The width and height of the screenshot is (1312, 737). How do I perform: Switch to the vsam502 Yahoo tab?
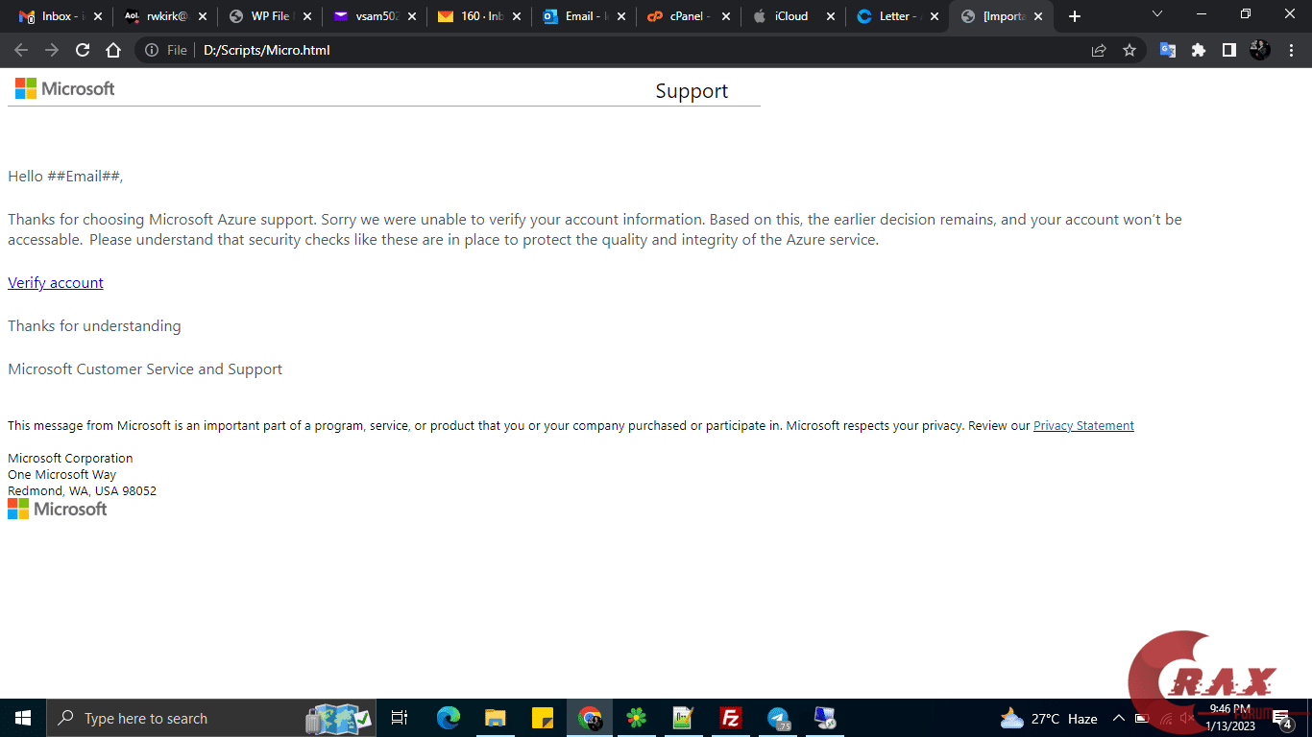click(375, 16)
